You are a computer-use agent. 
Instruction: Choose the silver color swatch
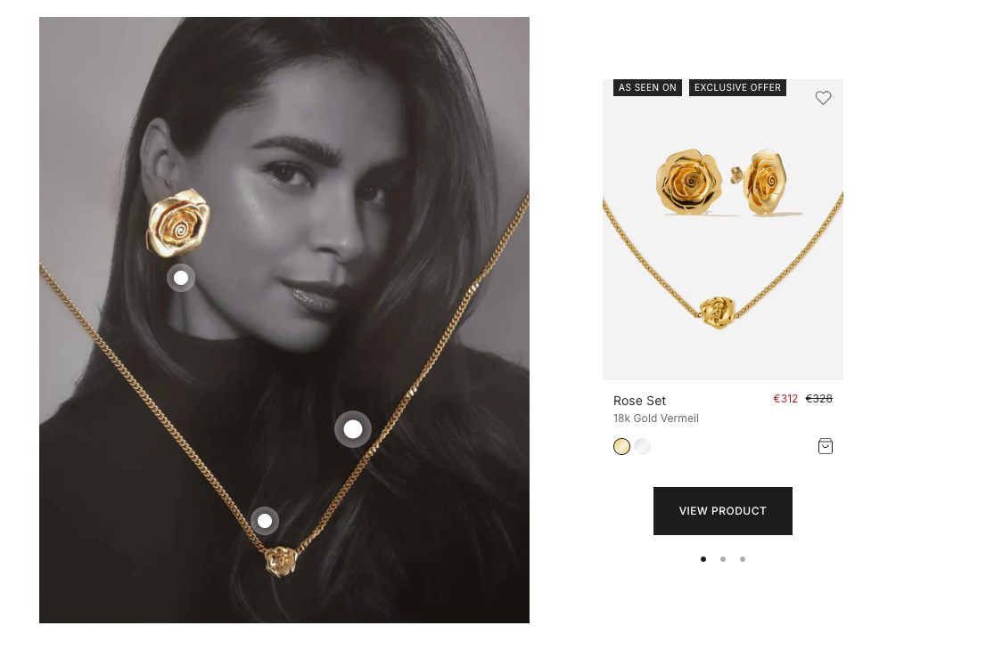[642, 446]
